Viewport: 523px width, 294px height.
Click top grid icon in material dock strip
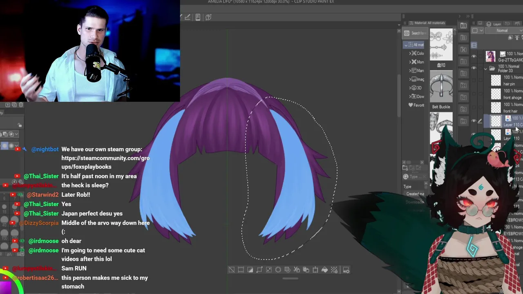(463, 26)
